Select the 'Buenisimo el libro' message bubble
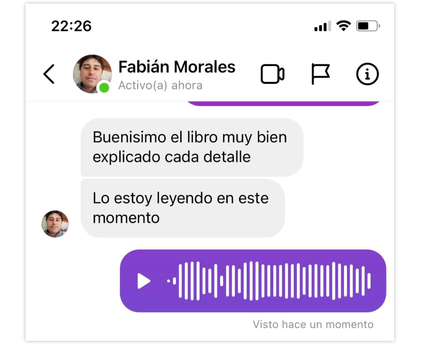The image size is (433, 347). 192,147
